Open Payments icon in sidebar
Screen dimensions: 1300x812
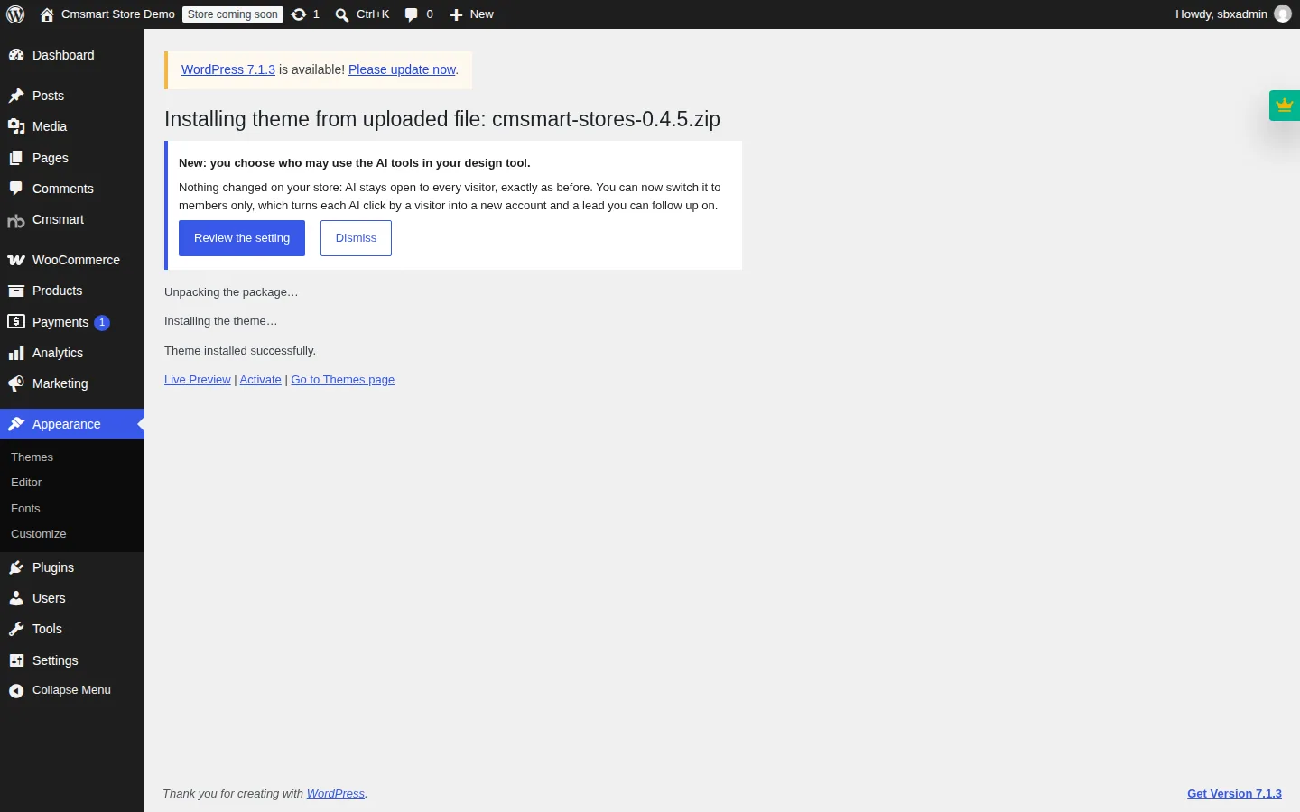point(16,322)
